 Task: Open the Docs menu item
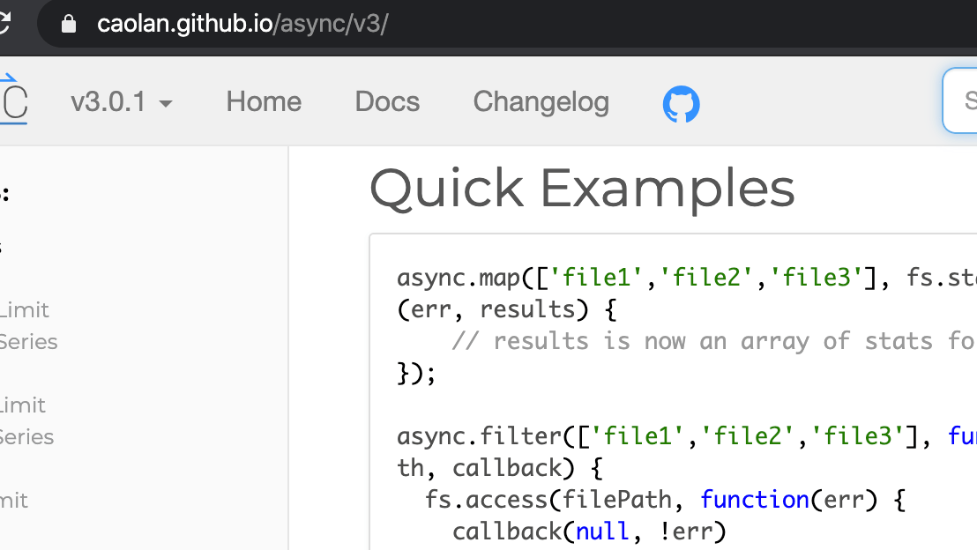(x=387, y=101)
